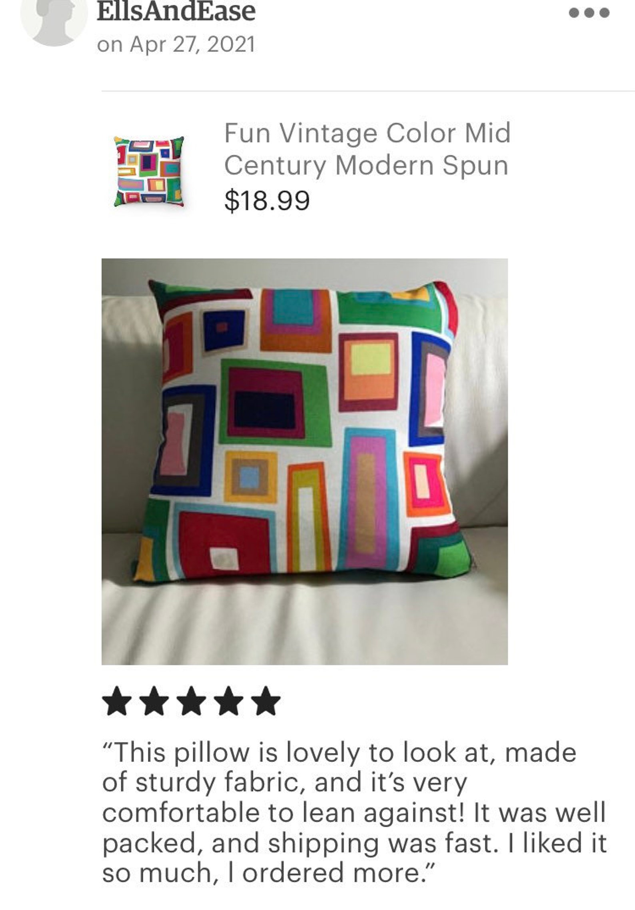Click the yellow square with light blue center
The height and width of the screenshot is (910, 635).
tap(251, 477)
